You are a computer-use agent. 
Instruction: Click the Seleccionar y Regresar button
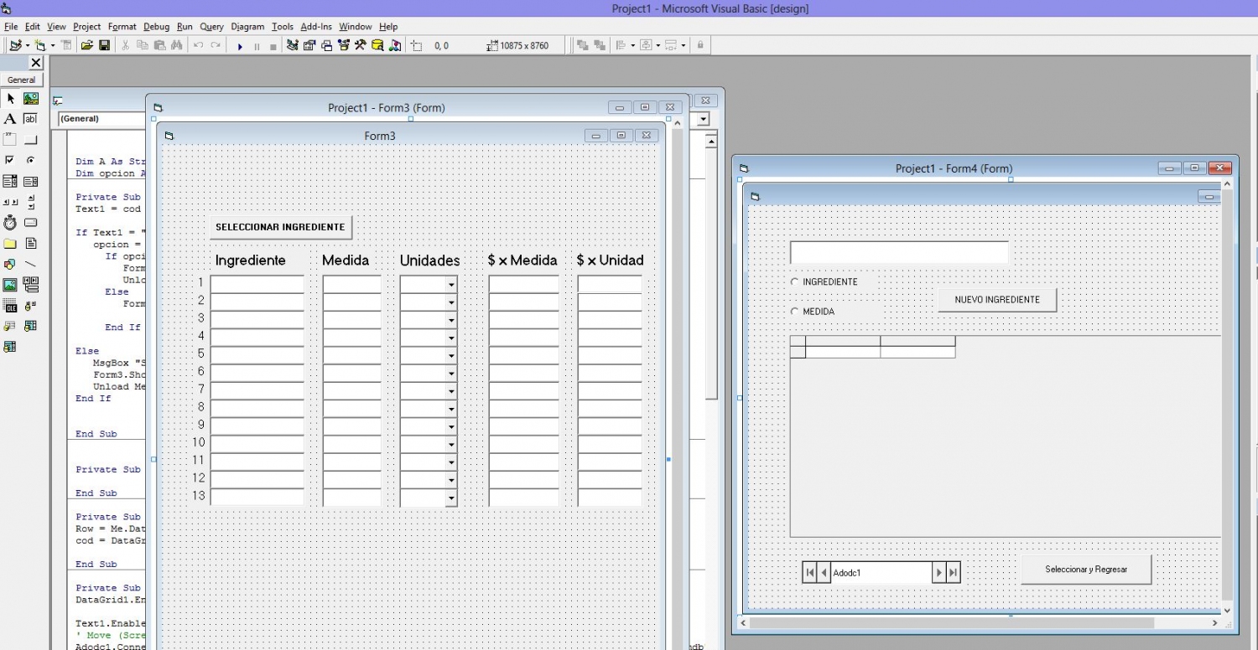point(1086,570)
